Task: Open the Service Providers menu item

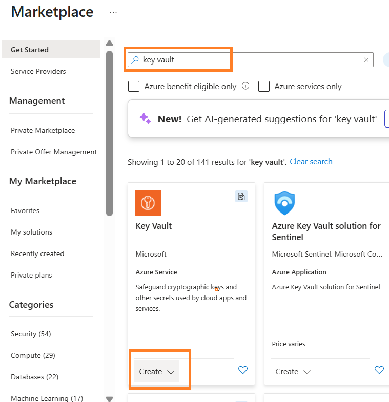Action: click(x=38, y=71)
